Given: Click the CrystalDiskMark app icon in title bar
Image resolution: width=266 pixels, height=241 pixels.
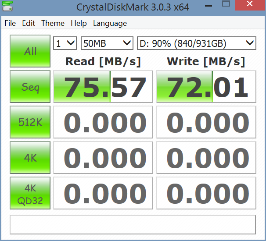Looking at the screenshot, I should pos(7,6).
